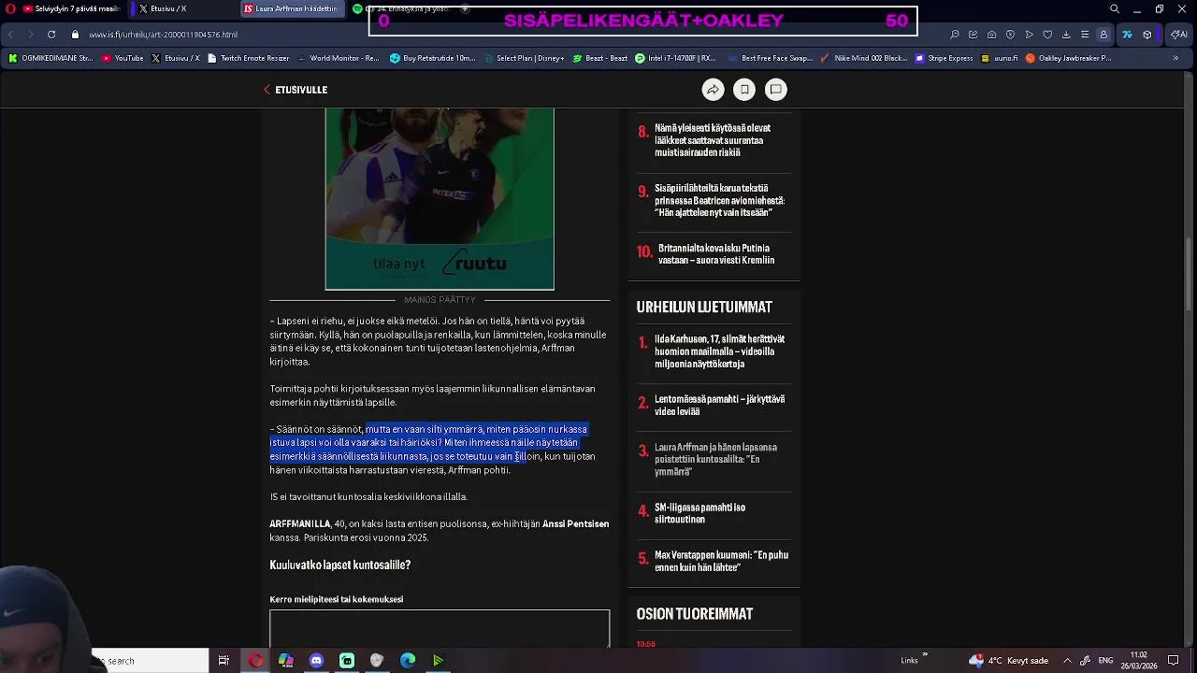Click the heart favorites toolbar icon

click(x=1047, y=35)
